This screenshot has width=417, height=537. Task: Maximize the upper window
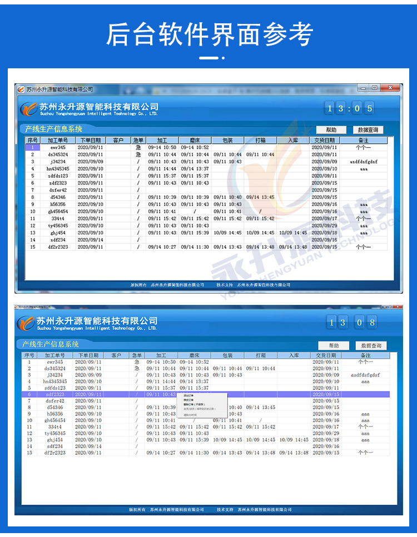(x=374, y=88)
